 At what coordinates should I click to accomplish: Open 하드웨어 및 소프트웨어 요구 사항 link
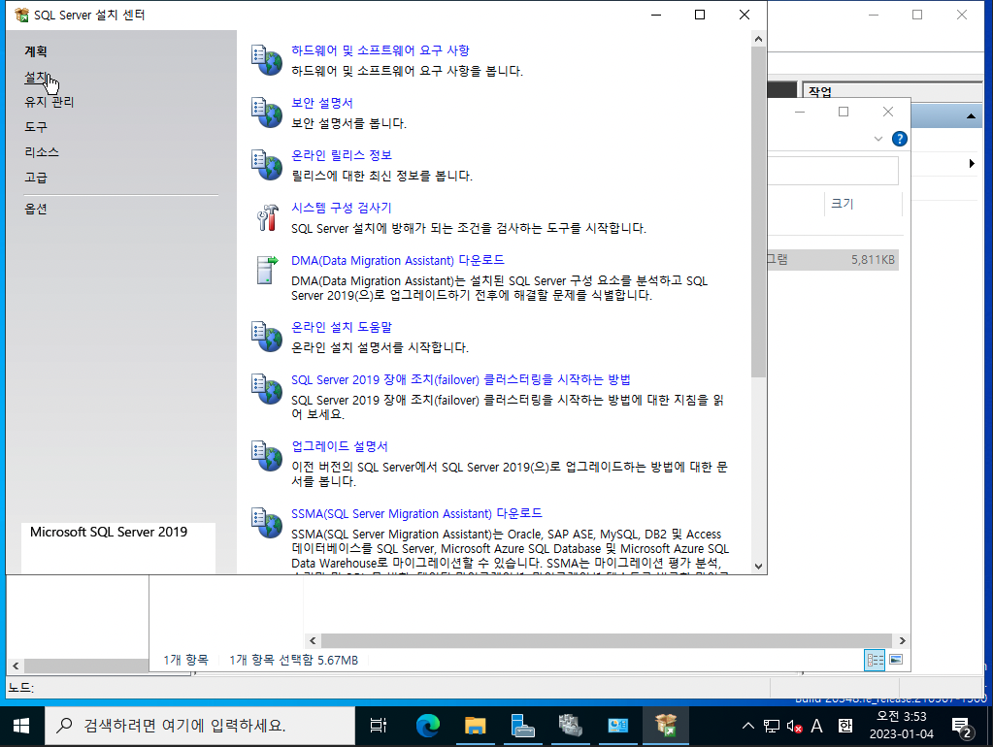click(380, 50)
